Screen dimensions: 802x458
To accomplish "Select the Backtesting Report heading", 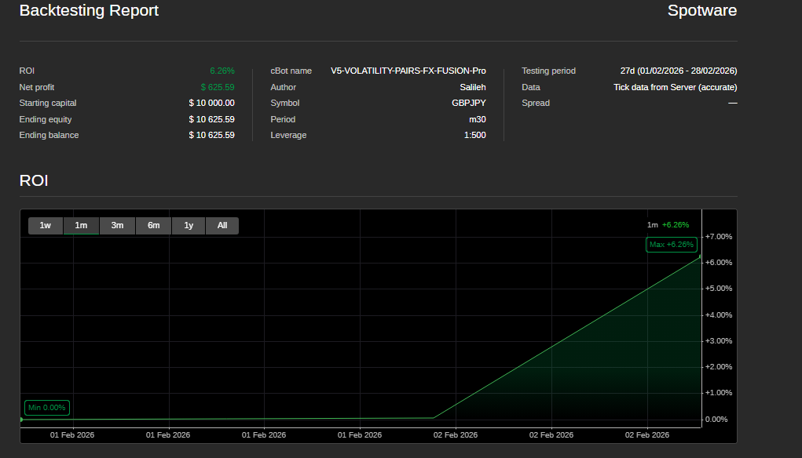I will [89, 10].
